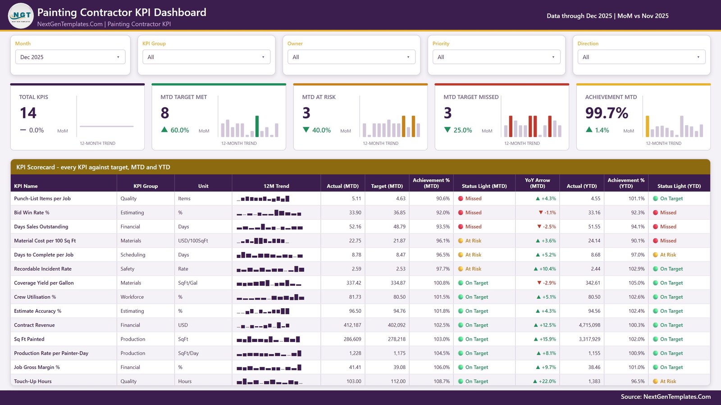721x405 pixels.
Task: Open the Month dropdown showing Dec 2025
Action: pyautogui.click(x=70, y=57)
